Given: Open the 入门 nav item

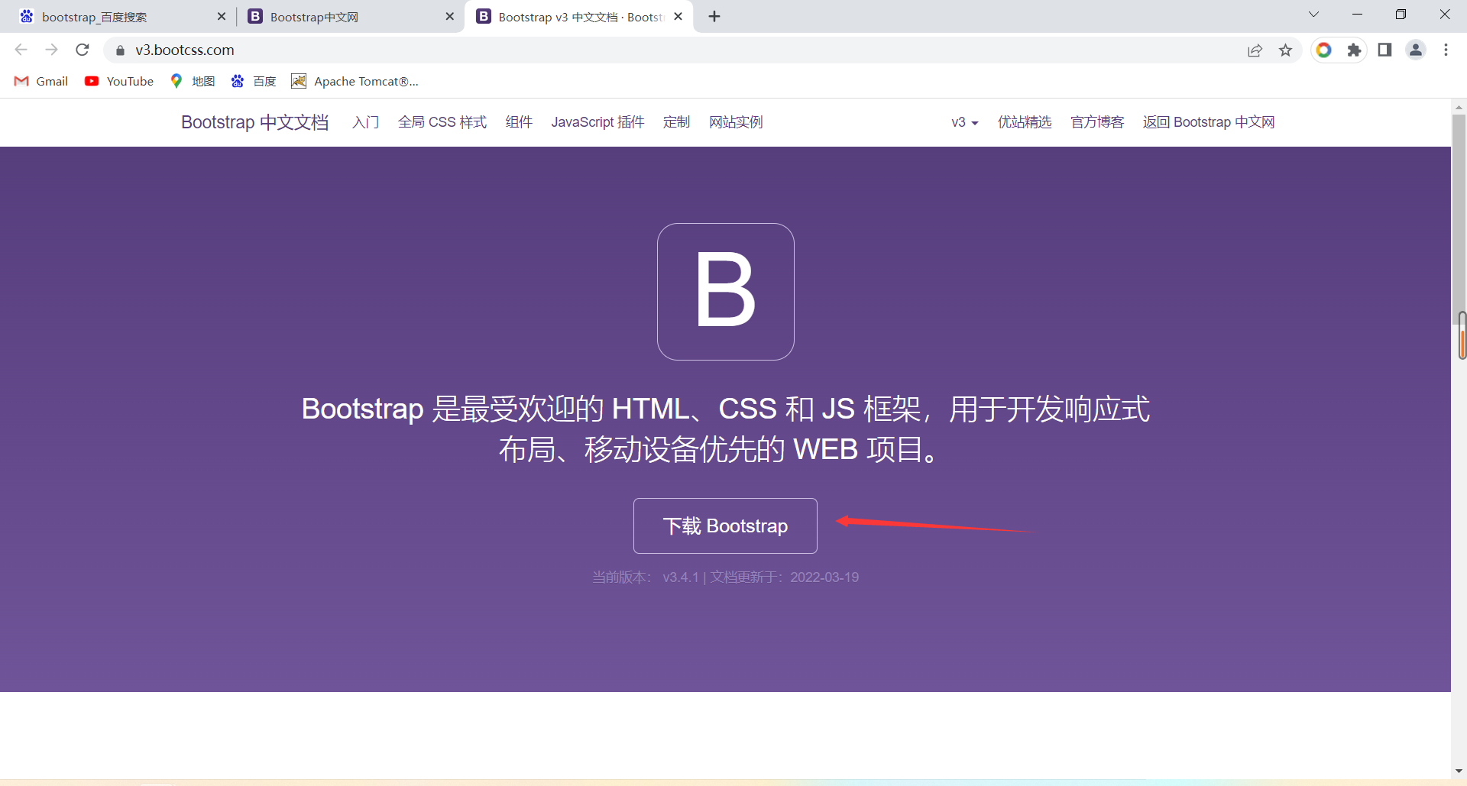Looking at the screenshot, I should (365, 122).
